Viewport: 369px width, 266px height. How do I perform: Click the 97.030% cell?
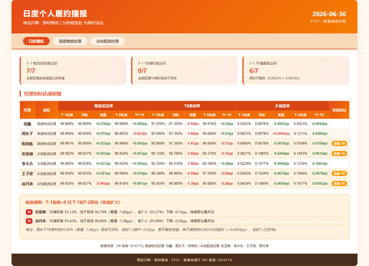click(x=210, y=174)
